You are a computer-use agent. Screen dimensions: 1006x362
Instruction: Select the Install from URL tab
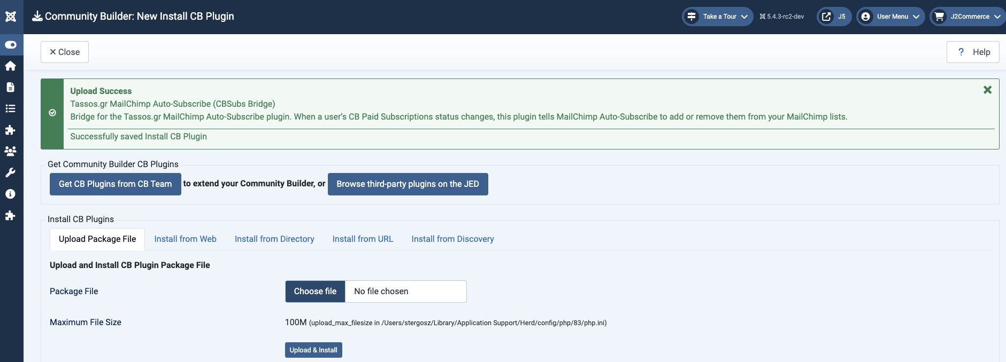[363, 239]
